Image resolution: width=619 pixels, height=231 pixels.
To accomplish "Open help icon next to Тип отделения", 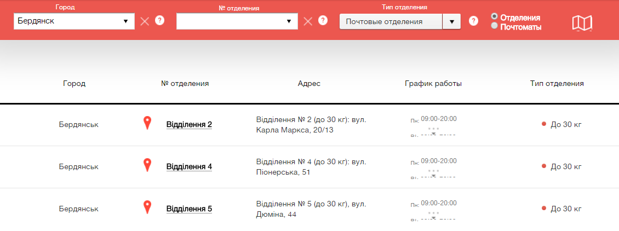I will point(474,21).
